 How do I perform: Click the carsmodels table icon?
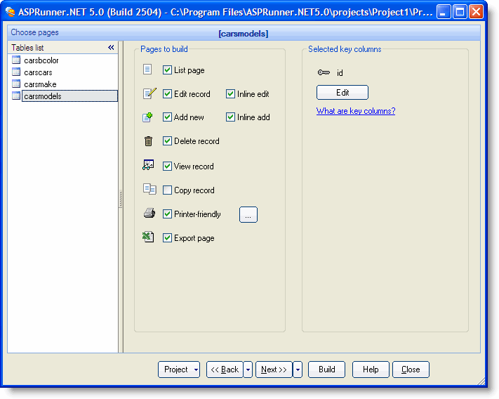pyautogui.click(x=16, y=96)
